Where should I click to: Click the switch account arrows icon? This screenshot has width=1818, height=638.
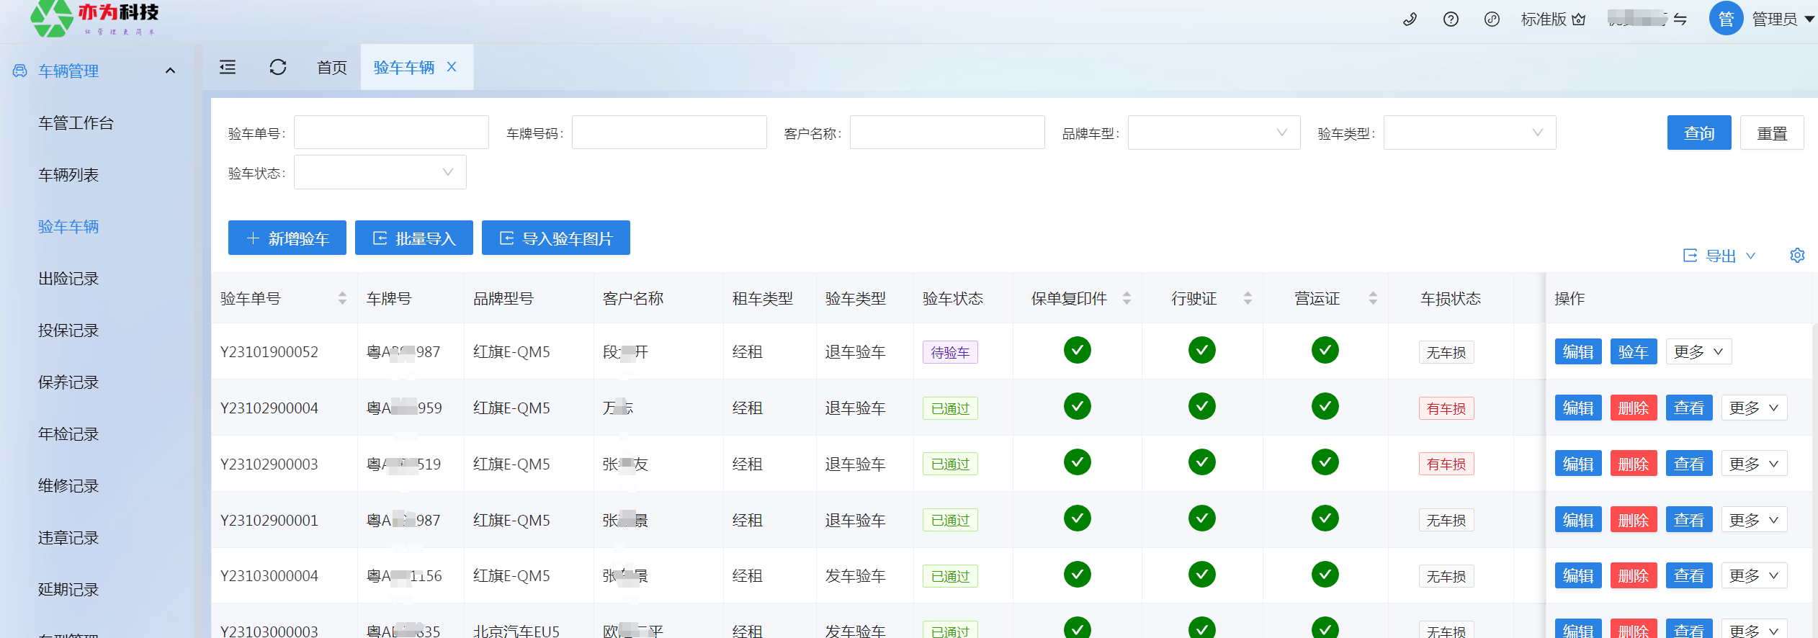point(1680,19)
